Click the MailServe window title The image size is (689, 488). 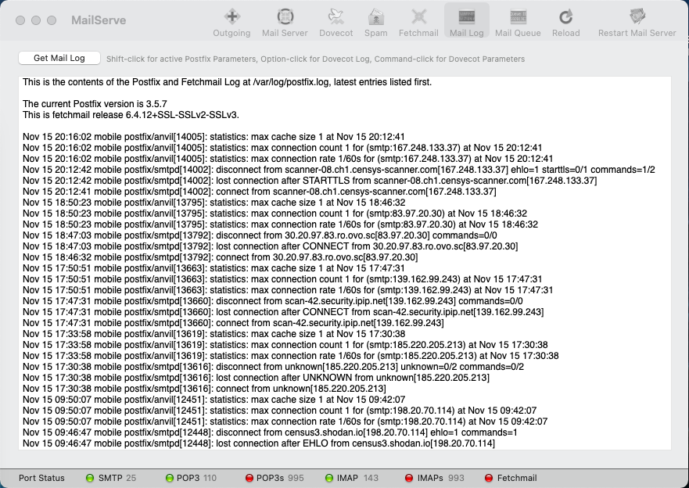99,20
